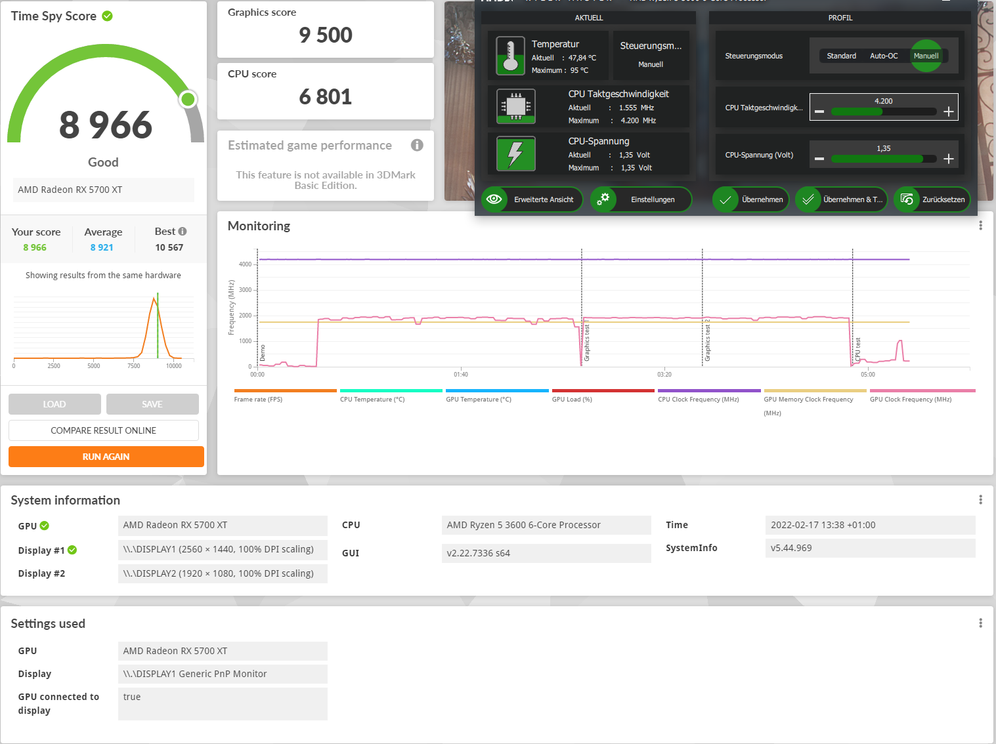Click the thermometer Temperatur icon in Ryzen Master
Viewport: 996px width, 744px height.
pyautogui.click(x=511, y=56)
